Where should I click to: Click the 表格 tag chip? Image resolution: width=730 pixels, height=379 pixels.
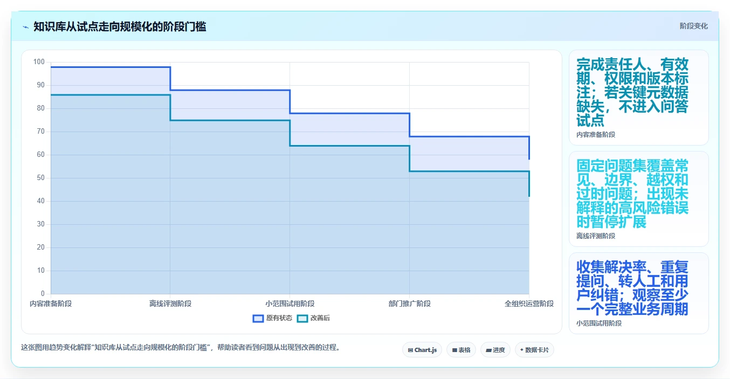[461, 350]
